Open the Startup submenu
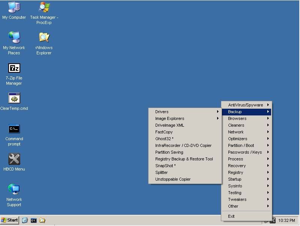 point(246,179)
